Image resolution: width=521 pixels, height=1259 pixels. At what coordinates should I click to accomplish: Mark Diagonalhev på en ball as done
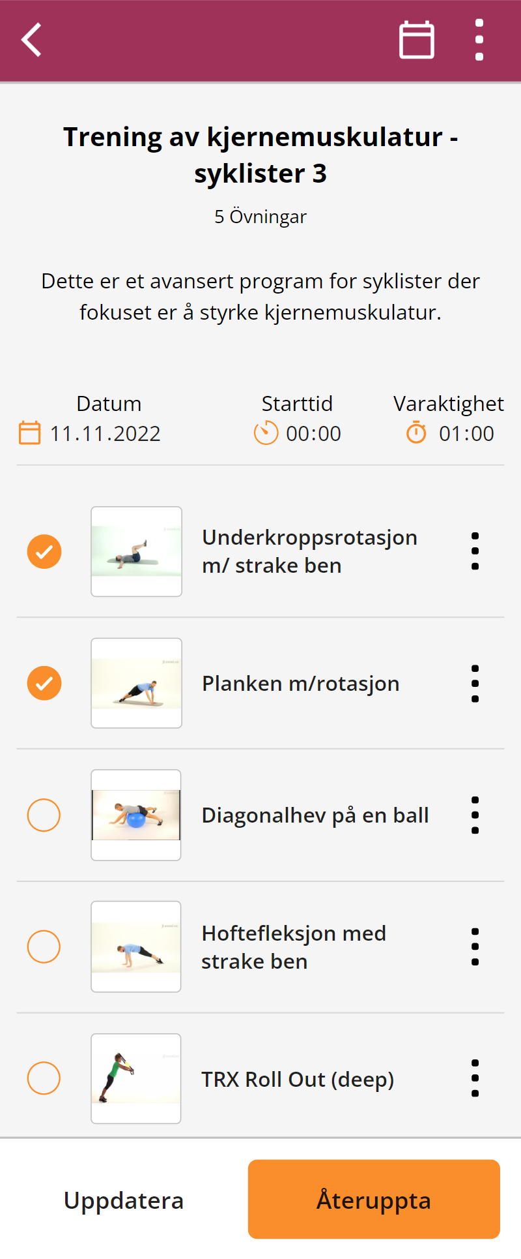click(44, 815)
